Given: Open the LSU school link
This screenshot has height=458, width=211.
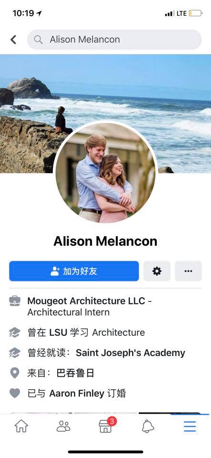Looking at the screenshot, I should pos(58,333).
